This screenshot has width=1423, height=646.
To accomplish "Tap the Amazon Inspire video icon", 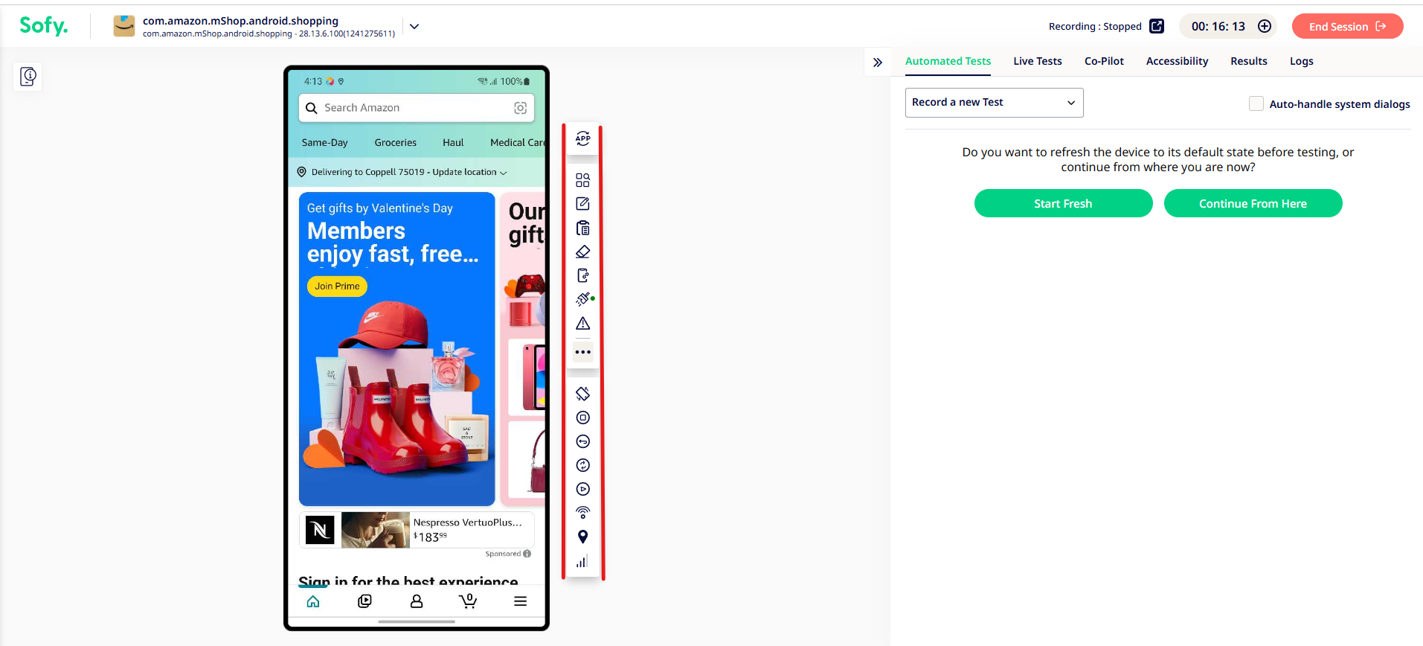I will [364, 601].
